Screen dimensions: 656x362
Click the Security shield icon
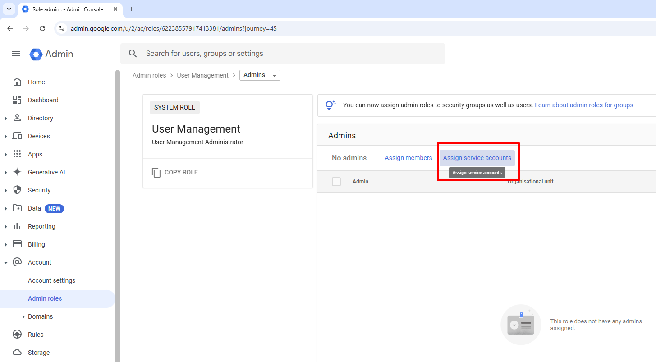click(x=17, y=190)
